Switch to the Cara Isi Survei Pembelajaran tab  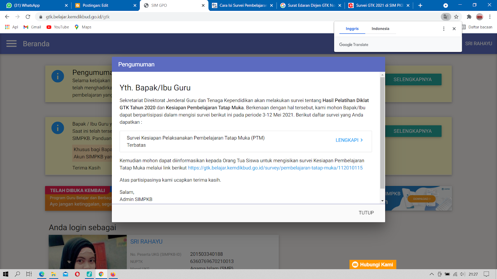pos(243,5)
